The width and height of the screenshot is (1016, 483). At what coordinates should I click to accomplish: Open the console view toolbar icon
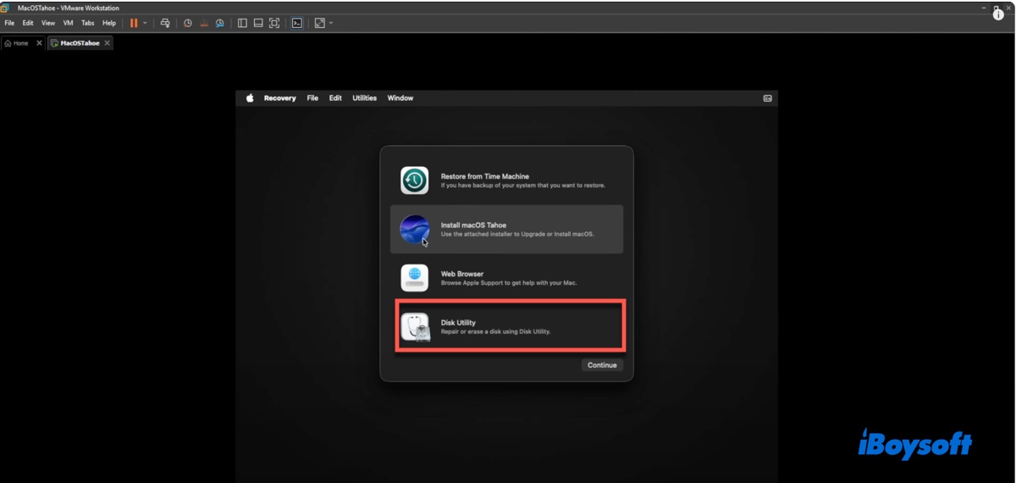pyautogui.click(x=297, y=23)
